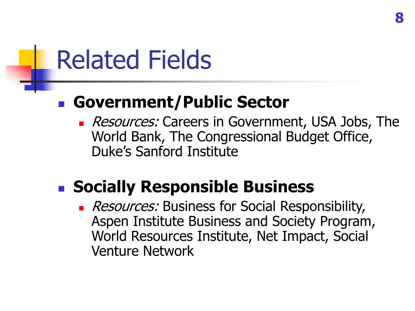Select the Socially Responsible Business heading

(193, 187)
